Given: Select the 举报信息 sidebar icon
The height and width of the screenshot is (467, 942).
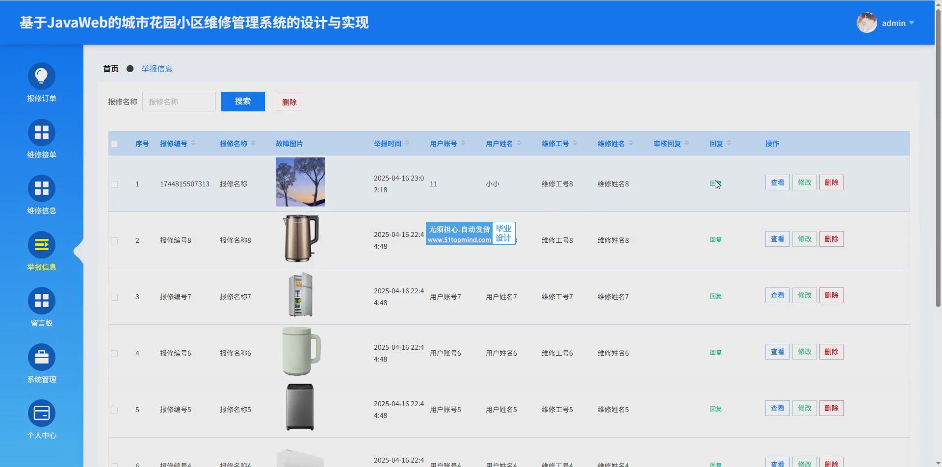Looking at the screenshot, I should point(42,245).
